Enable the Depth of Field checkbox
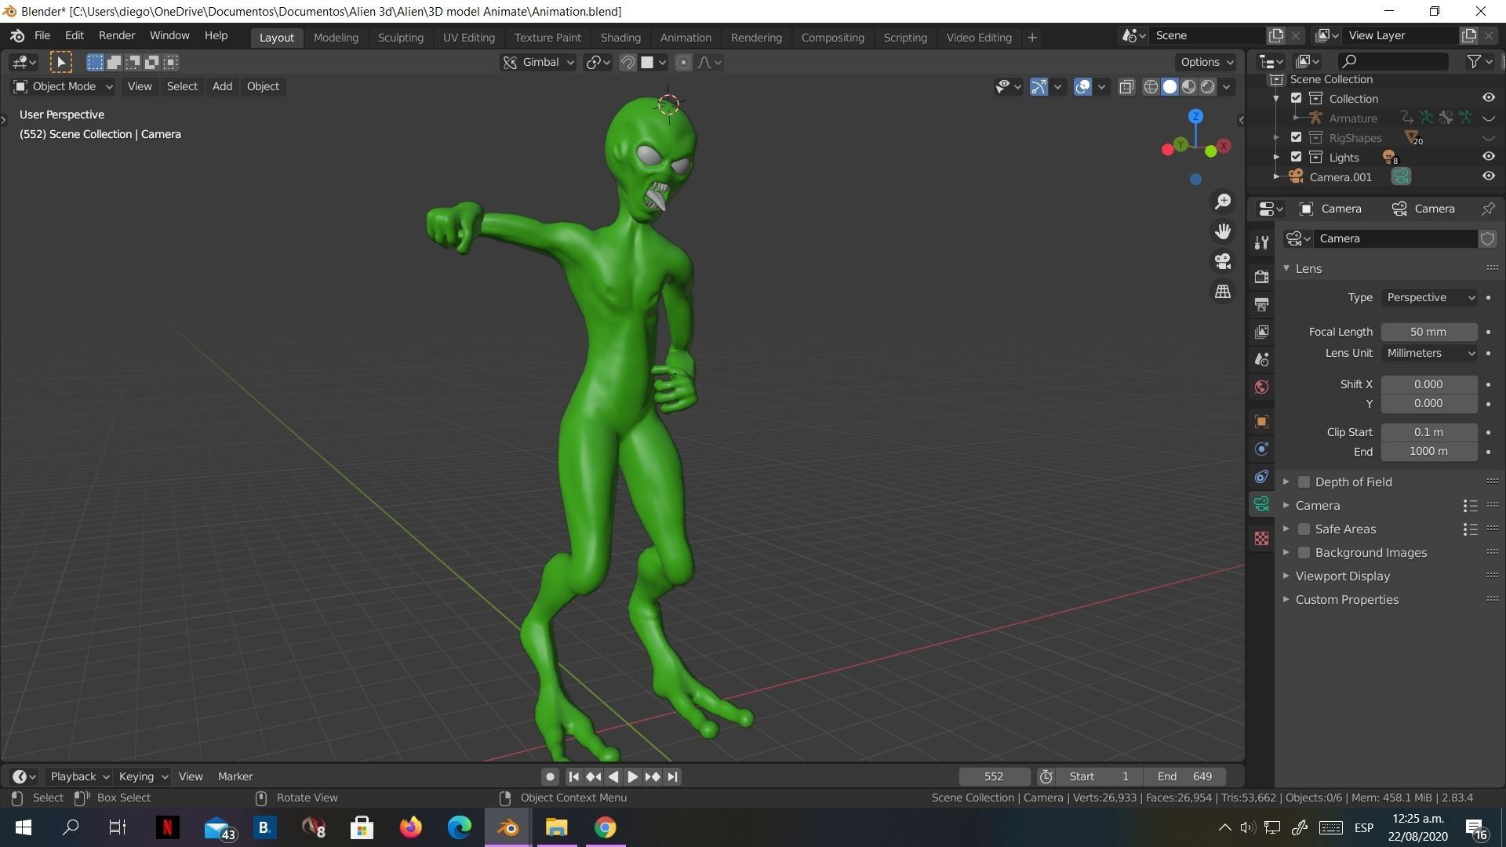Viewport: 1506px width, 847px height. (1304, 482)
